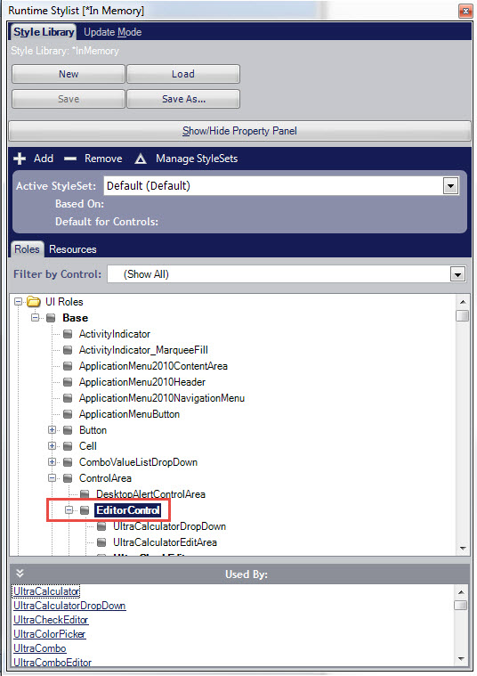Click the Save As... button
Viewport: 477px width, 676px height.
click(x=183, y=99)
